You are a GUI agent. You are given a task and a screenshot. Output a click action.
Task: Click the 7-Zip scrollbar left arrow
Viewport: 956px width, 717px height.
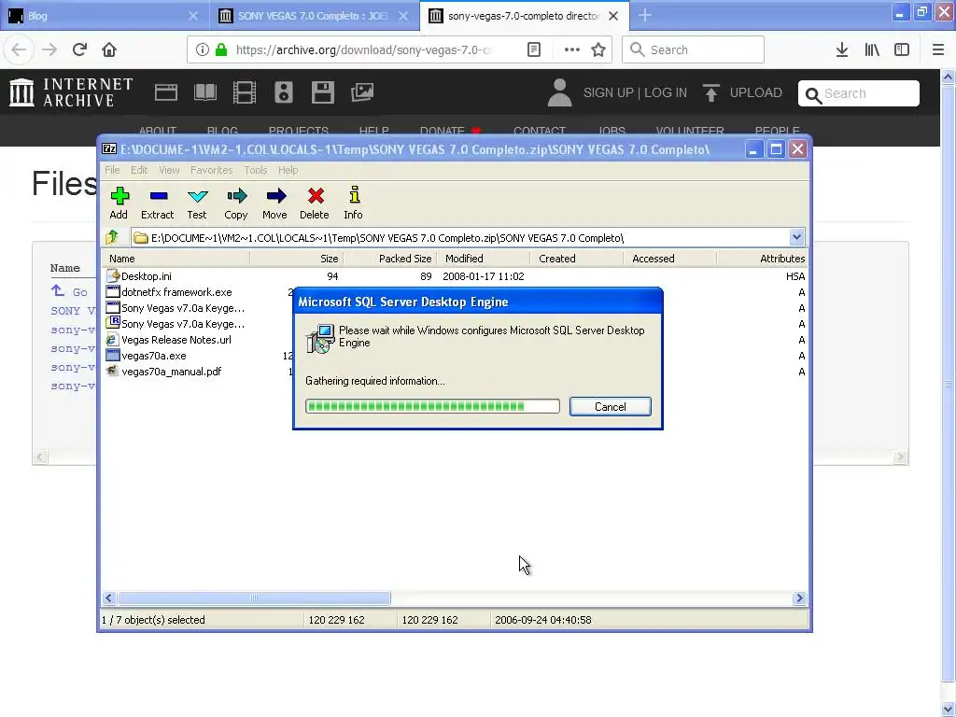pos(108,598)
